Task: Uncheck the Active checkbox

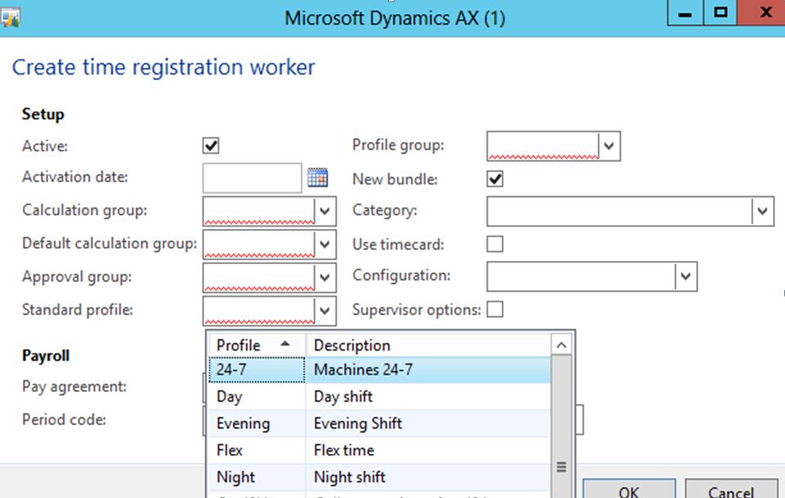Action: 211,146
